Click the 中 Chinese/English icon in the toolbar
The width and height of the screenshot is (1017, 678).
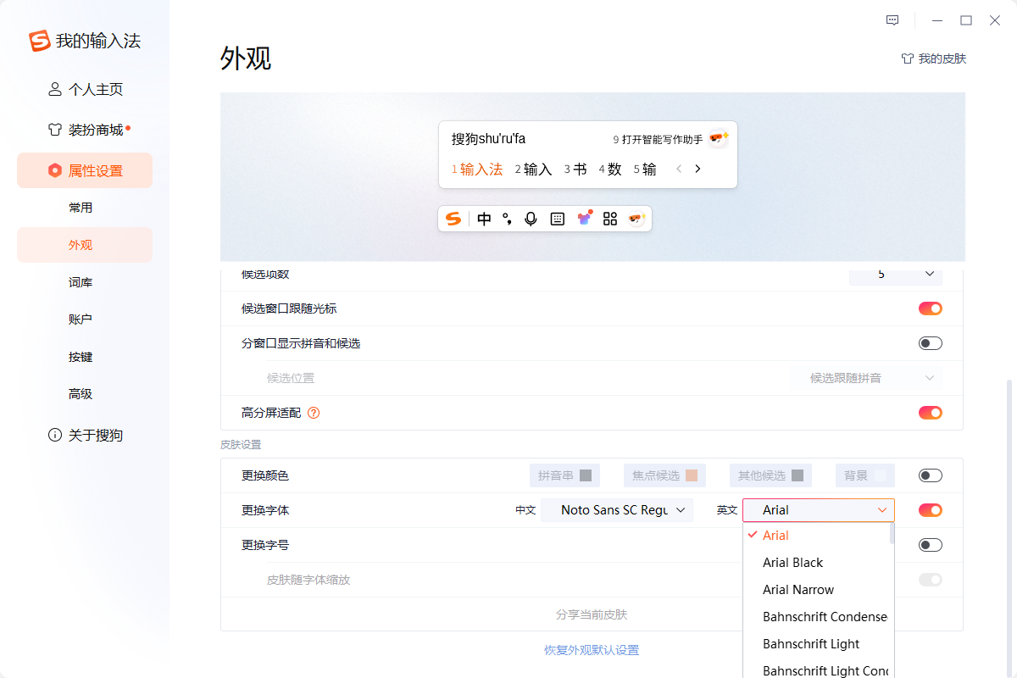484,219
